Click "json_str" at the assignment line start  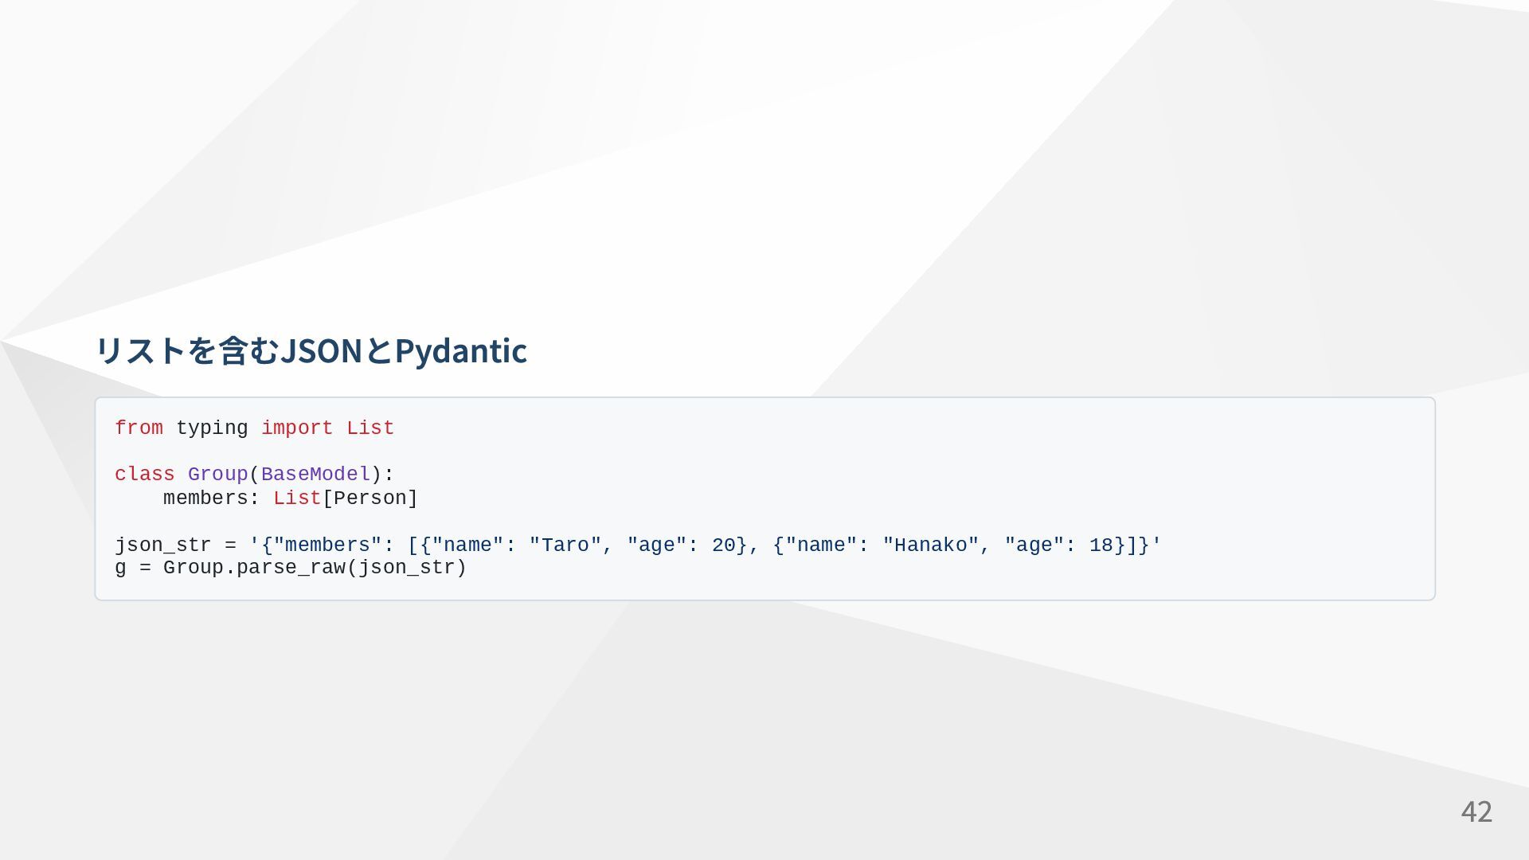pos(163,545)
